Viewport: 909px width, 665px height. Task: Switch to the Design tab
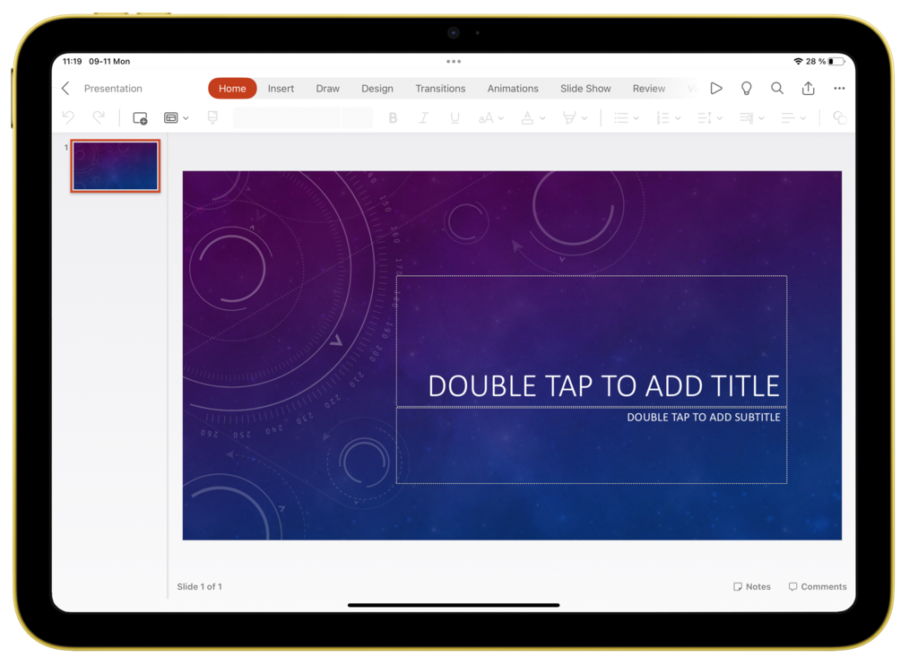(377, 89)
